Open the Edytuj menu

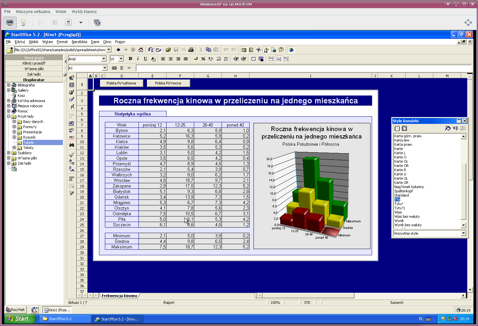pos(20,42)
